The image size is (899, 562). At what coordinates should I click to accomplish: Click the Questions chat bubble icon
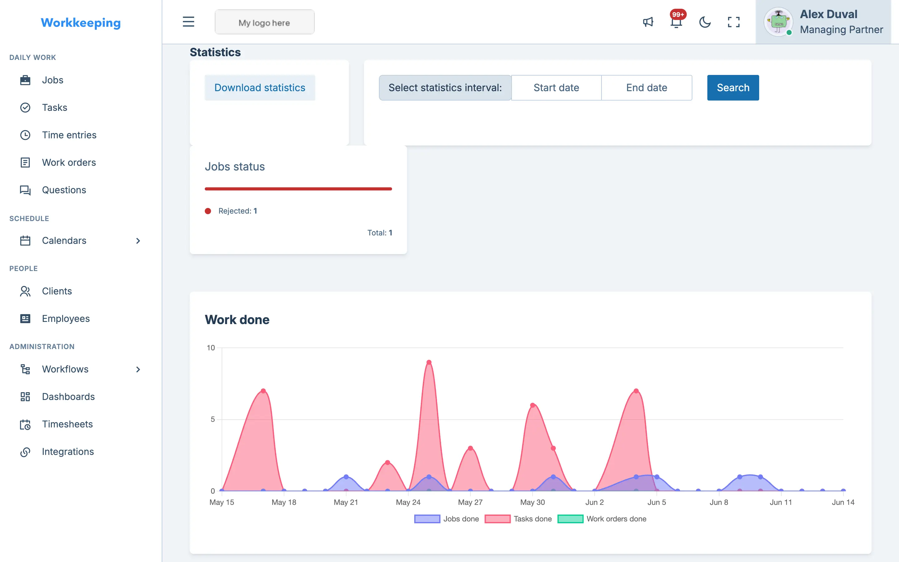(x=25, y=190)
